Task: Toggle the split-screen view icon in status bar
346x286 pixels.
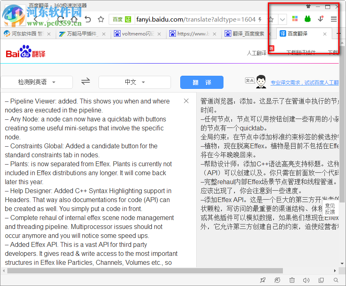Action: pyautogui.click(x=321, y=280)
